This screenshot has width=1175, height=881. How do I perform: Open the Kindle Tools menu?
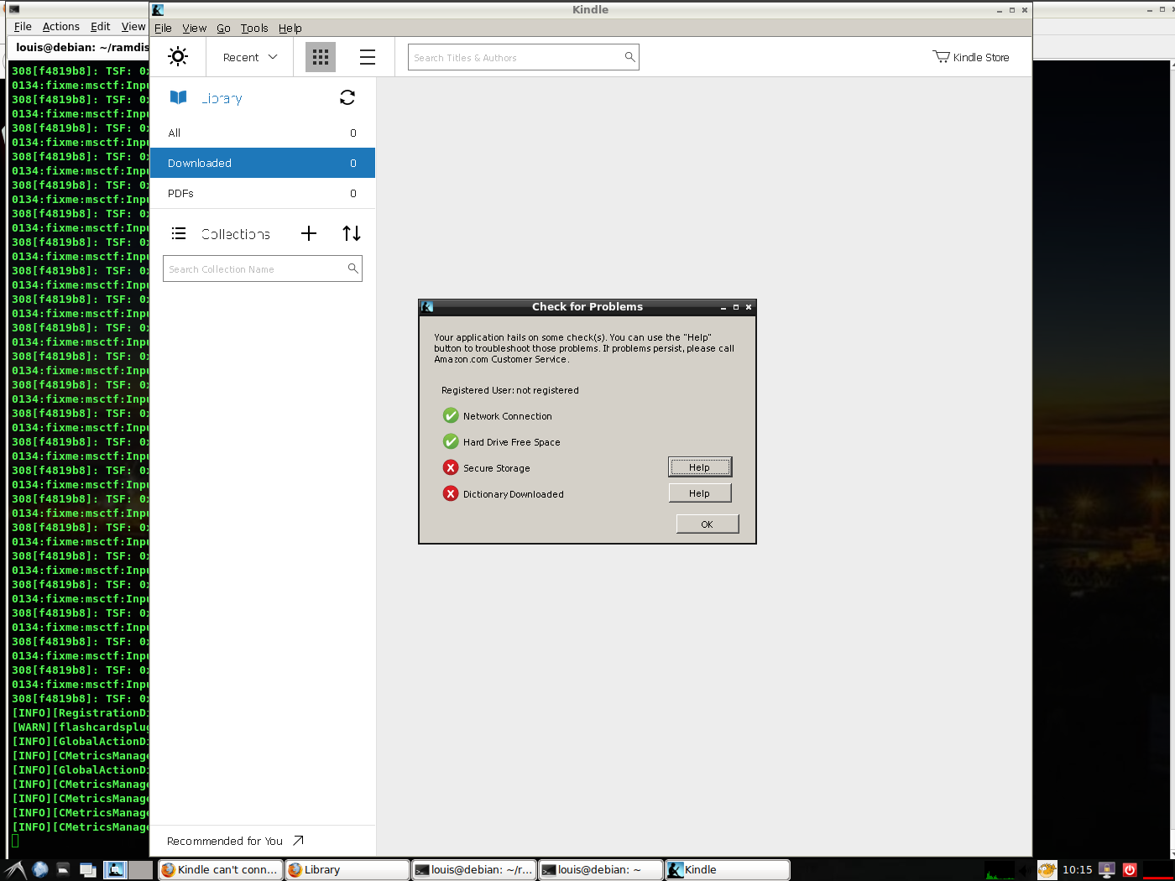coord(254,28)
